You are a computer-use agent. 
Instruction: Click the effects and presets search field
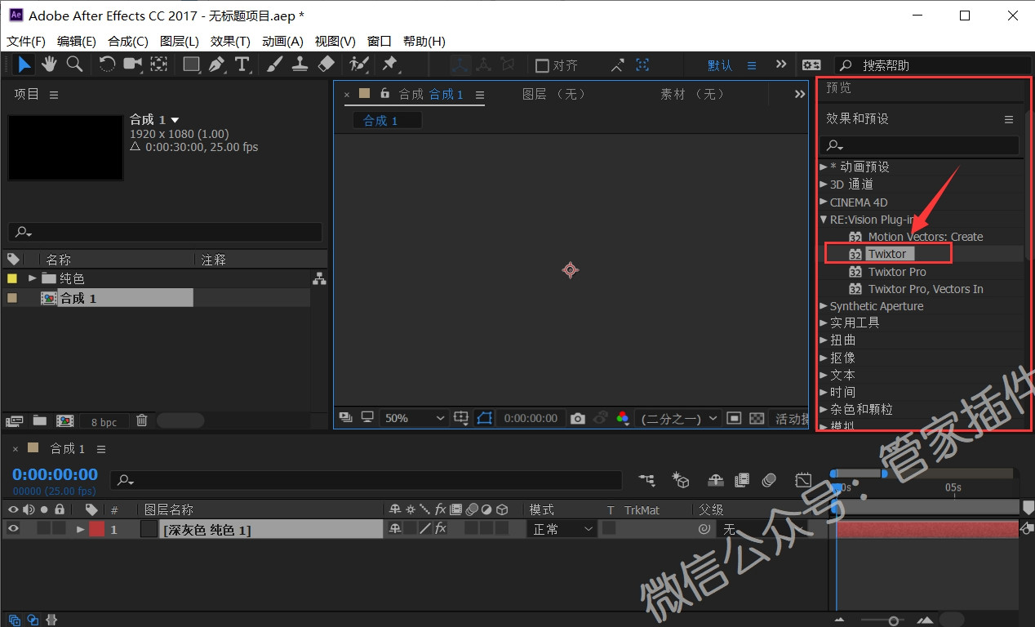(x=921, y=145)
